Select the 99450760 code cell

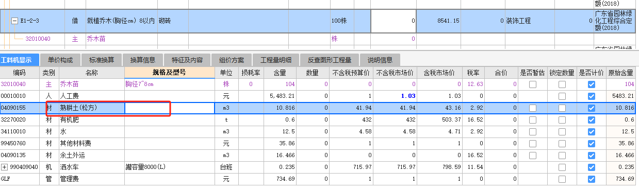point(20,143)
